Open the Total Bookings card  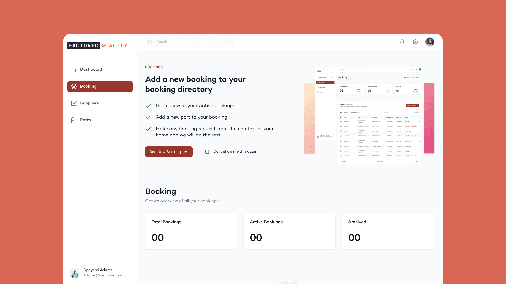click(x=191, y=231)
